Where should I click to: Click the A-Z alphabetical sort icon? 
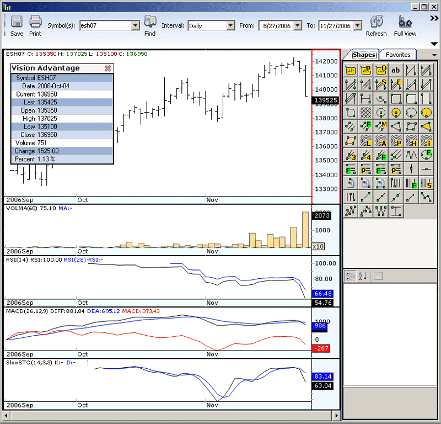pos(363,276)
